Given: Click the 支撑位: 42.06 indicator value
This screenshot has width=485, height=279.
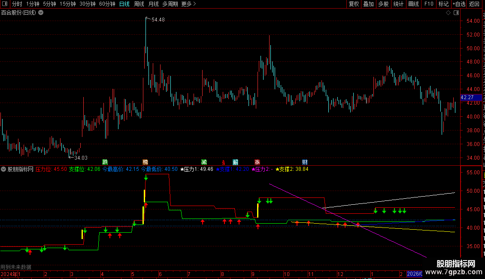Looking at the screenshot, I should click(x=85, y=169).
